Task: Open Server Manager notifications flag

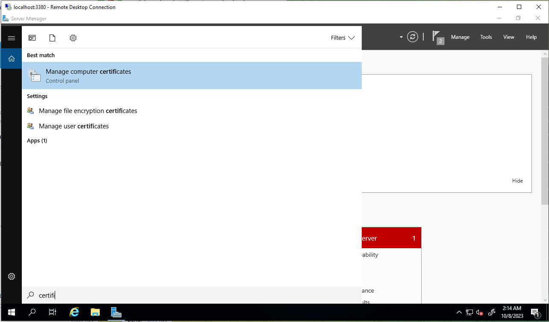Action: [x=437, y=37]
